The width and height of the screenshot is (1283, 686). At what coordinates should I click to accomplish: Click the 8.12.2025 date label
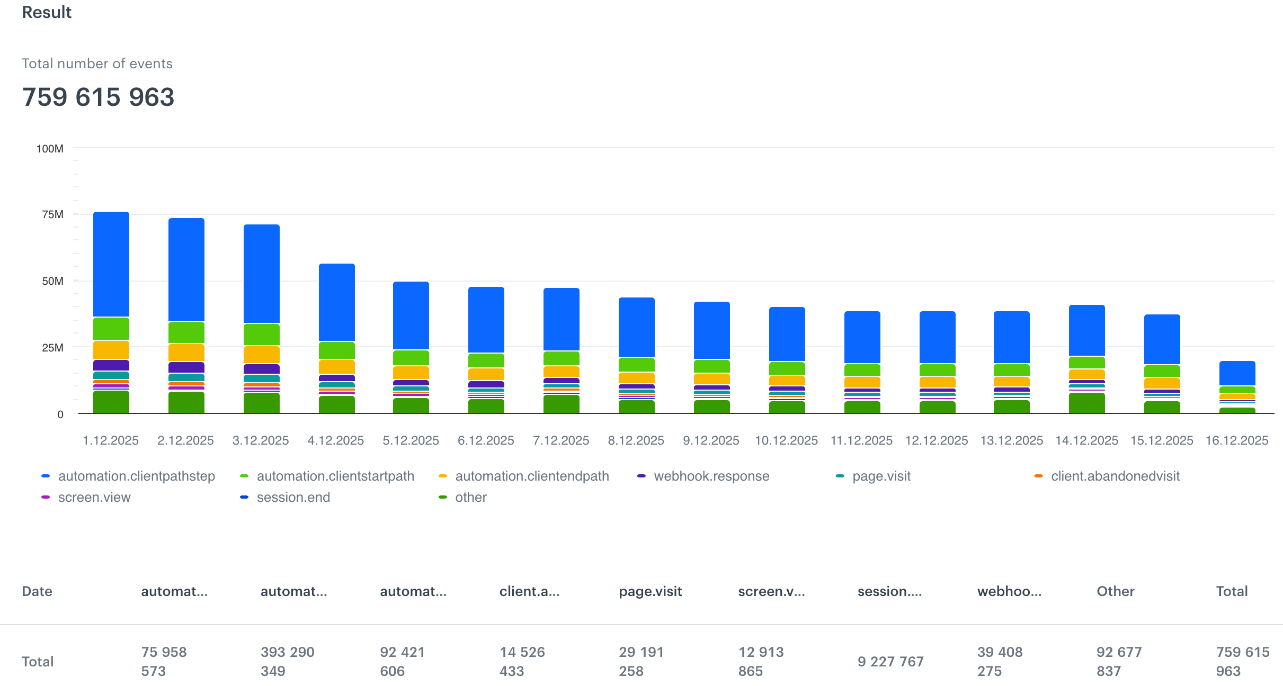(x=637, y=440)
